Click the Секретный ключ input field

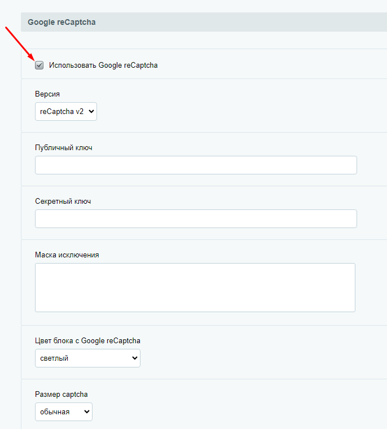196,218
